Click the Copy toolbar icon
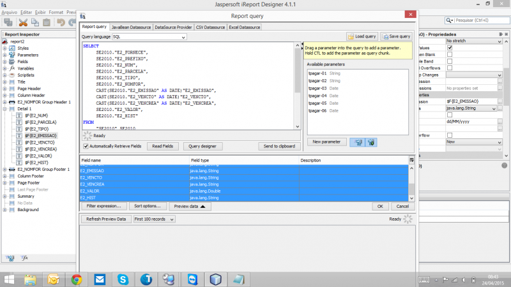The height and width of the screenshot is (287, 511). tap(35, 22)
